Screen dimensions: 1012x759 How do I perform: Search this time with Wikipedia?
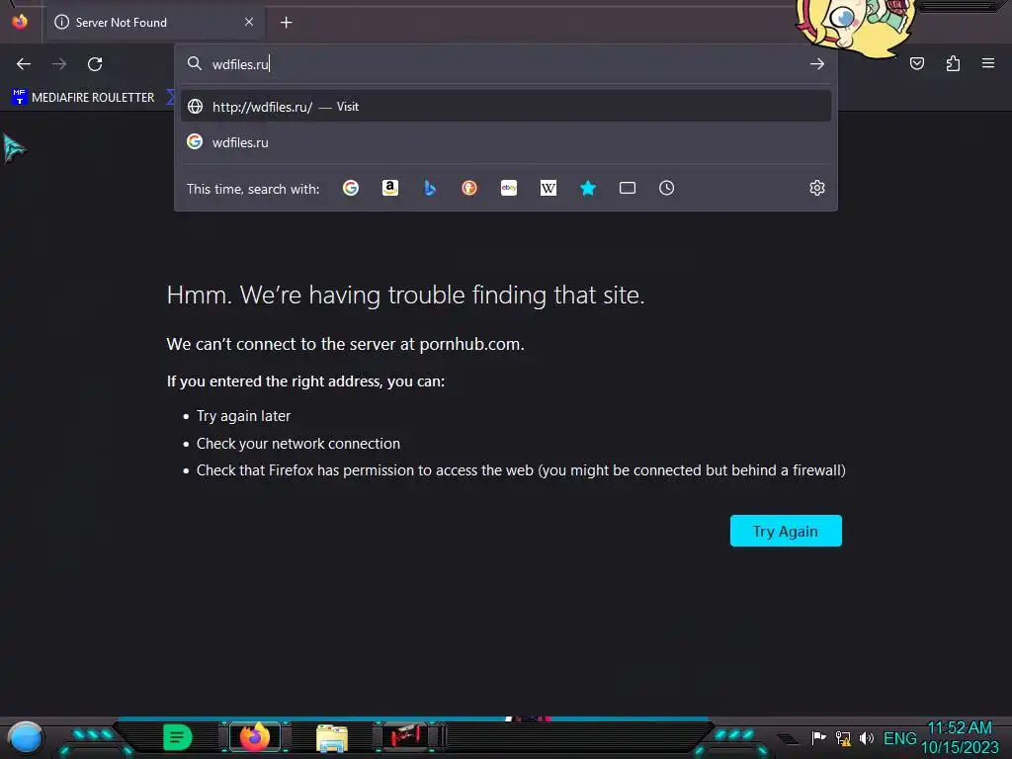[x=548, y=188]
